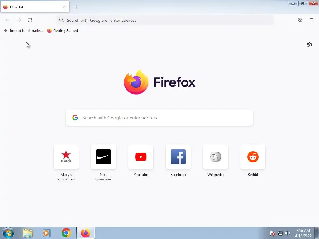Click the Firefox logo on page

[159, 82]
